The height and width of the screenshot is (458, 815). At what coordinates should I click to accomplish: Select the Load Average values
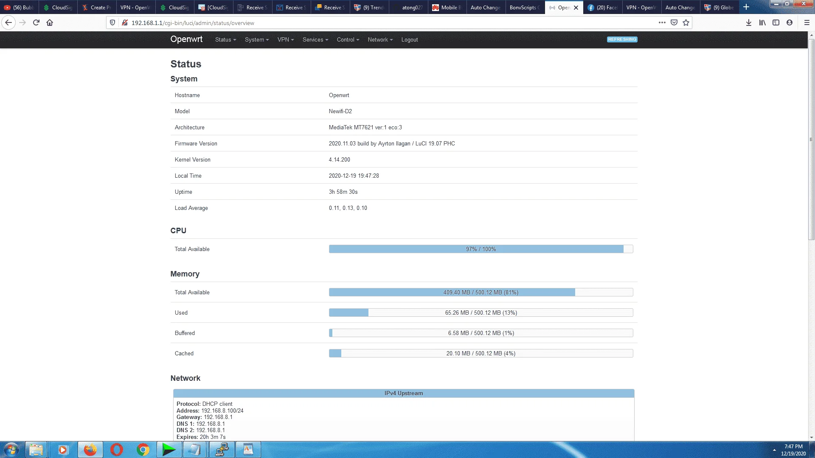click(348, 208)
